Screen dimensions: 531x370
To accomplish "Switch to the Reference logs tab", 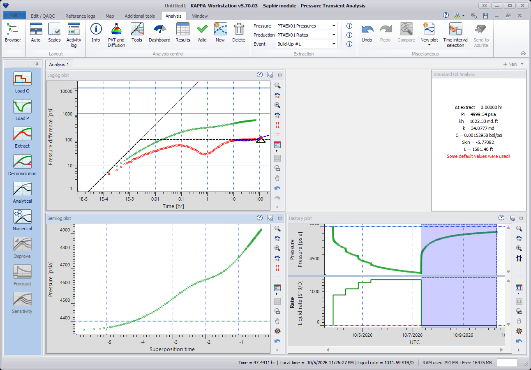I will (80, 16).
